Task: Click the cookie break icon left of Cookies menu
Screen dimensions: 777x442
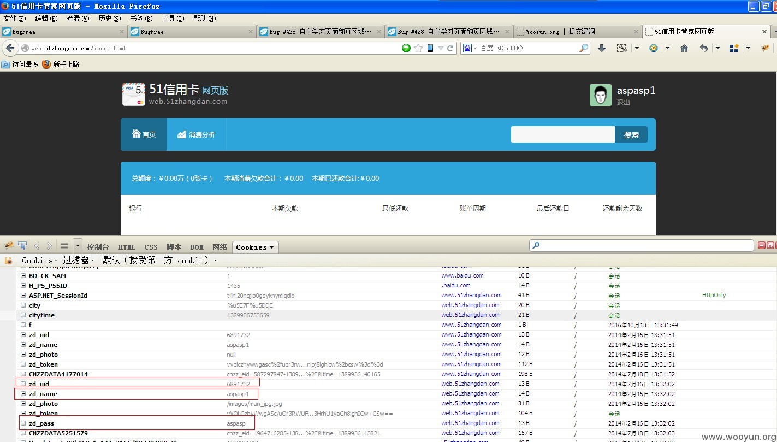Action: point(8,261)
